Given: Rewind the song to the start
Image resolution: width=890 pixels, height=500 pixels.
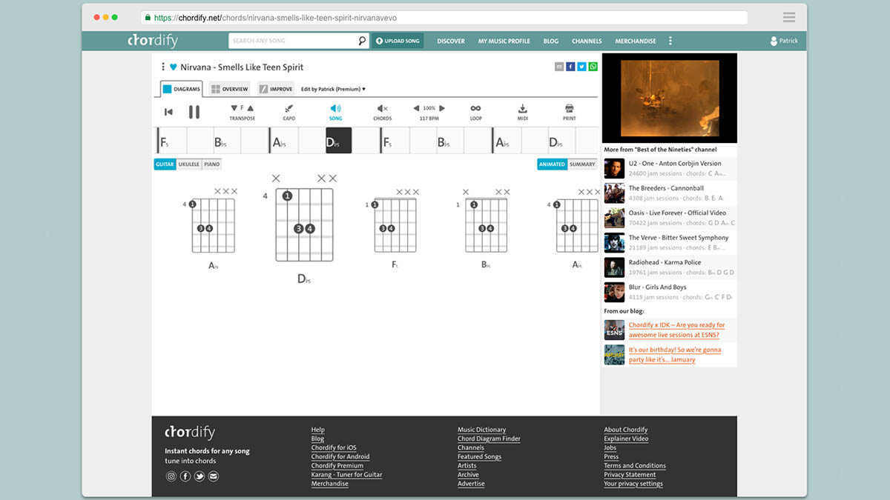Looking at the screenshot, I should point(168,112).
